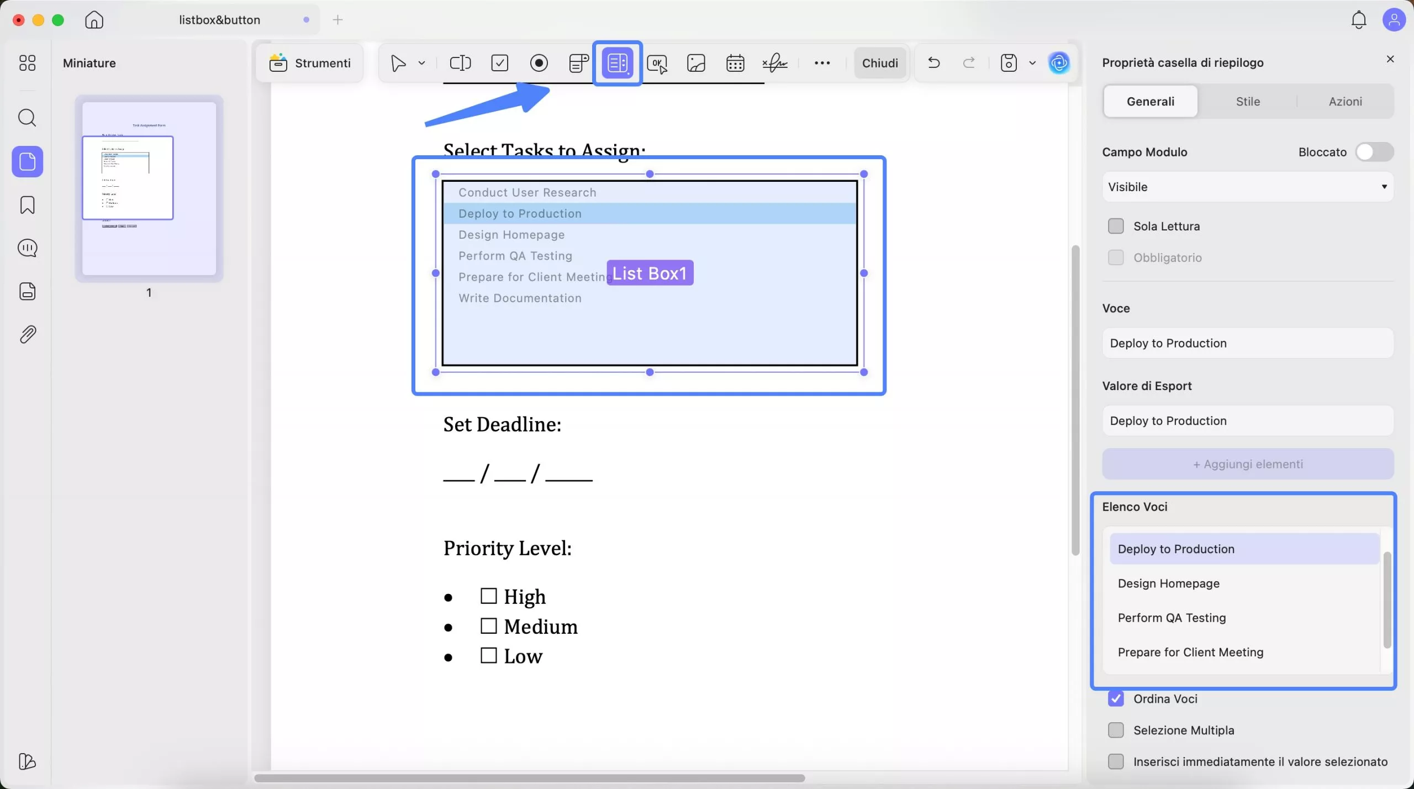1414x789 pixels.
Task: Select Deploy to Production in Elenco Voci
Action: click(x=1244, y=549)
